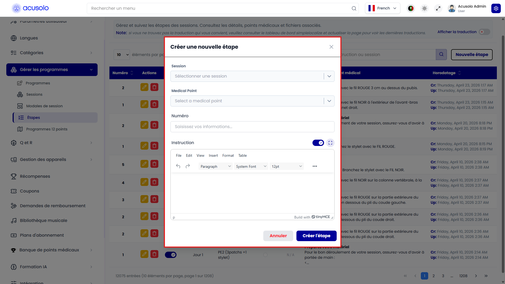The image size is (505, 284).
Task: Sort by the Horodatage column arrows
Action: tap(459, 73)
